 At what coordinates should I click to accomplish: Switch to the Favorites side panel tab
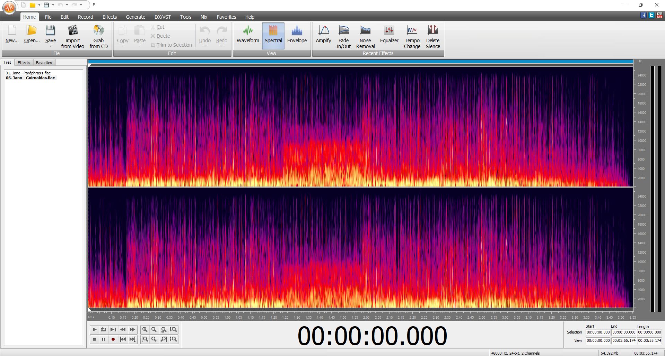(x=44, y=63)
